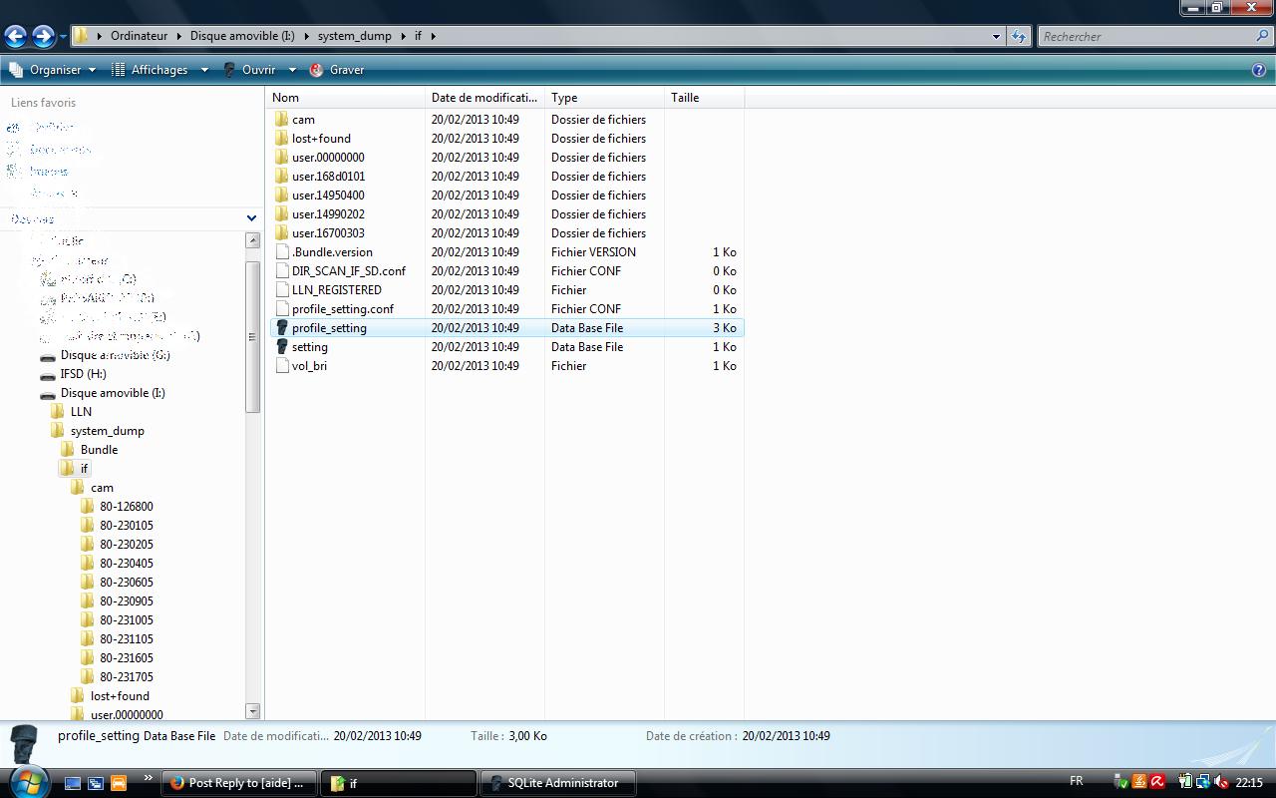This screenshot has width=1276, height=798.
Task: Open address bar history dropdown arrow
Action: [995, 37]
